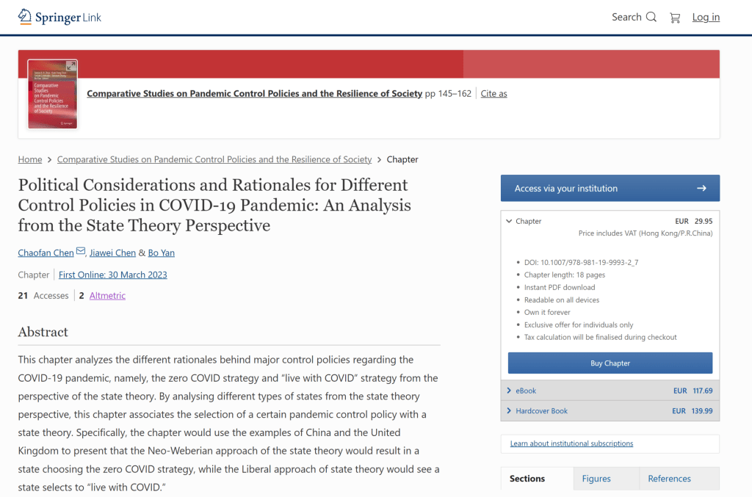This screenshot has height=497, width=752.
Task: Click the expand icon on book cover
Action: pos(70,66)
